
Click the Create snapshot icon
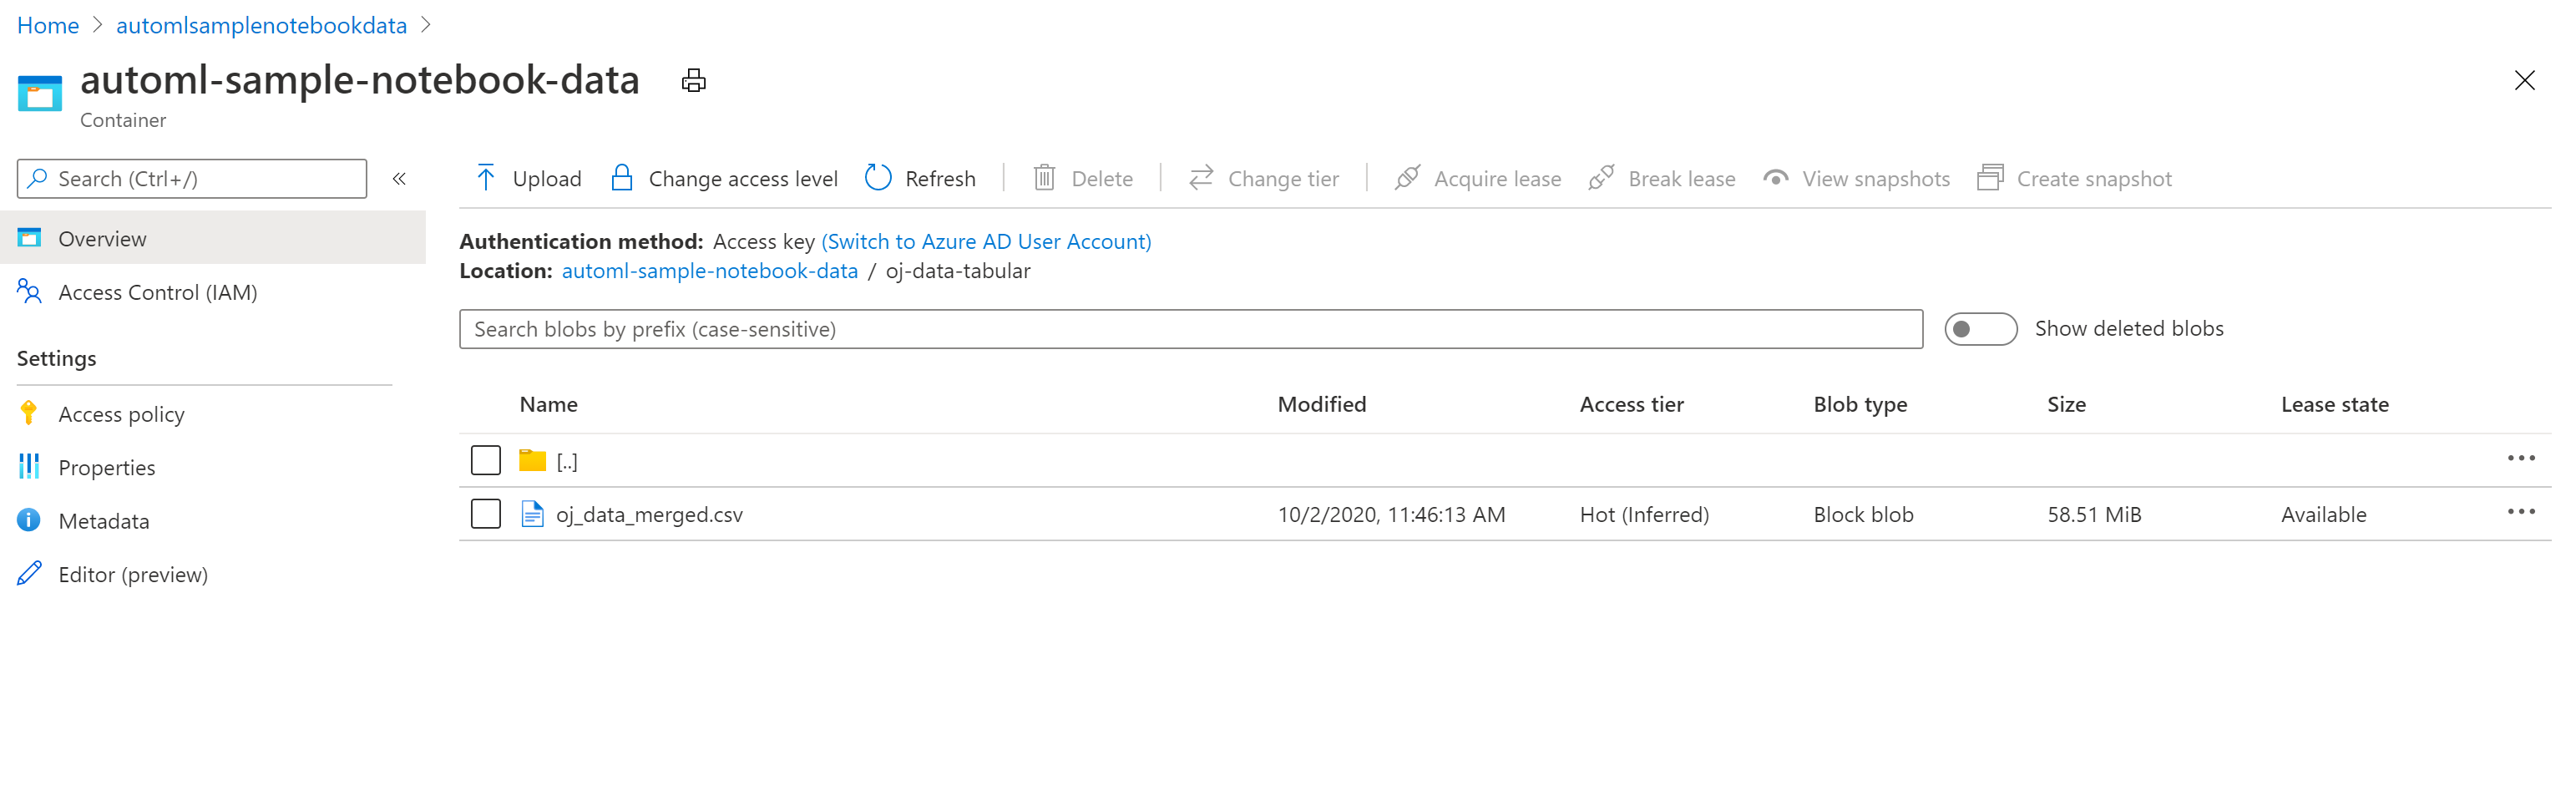[1990, 178]
